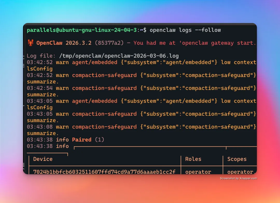
Task: Click the lobster OpenClaw emoji icon
Action: (x=31, y=43)
